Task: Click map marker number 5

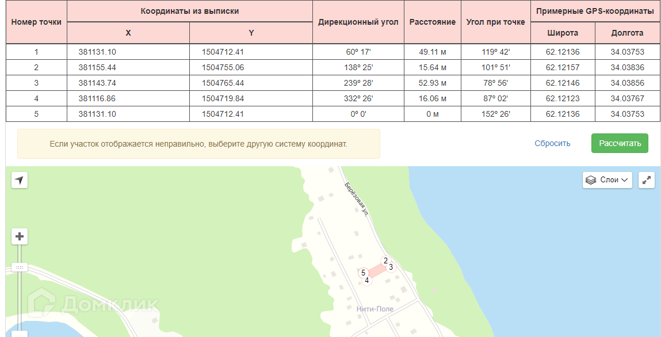Action: (363, 273)
